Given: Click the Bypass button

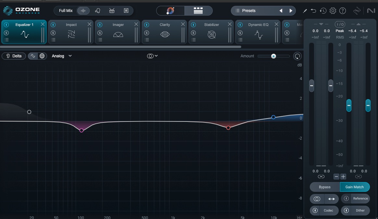Looking at the screenshot, I should (324, 187).
